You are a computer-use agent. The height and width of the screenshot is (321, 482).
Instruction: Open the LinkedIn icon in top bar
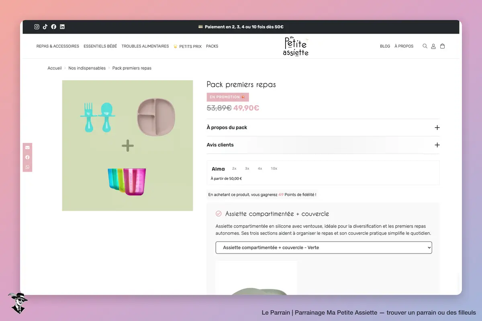(x=62, y=27)
